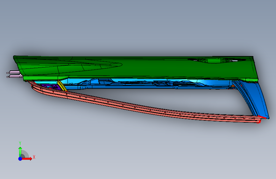Screen dimensions: 276x179
Task: Select the white pin connectors on left
Action: tap(14, 74)
